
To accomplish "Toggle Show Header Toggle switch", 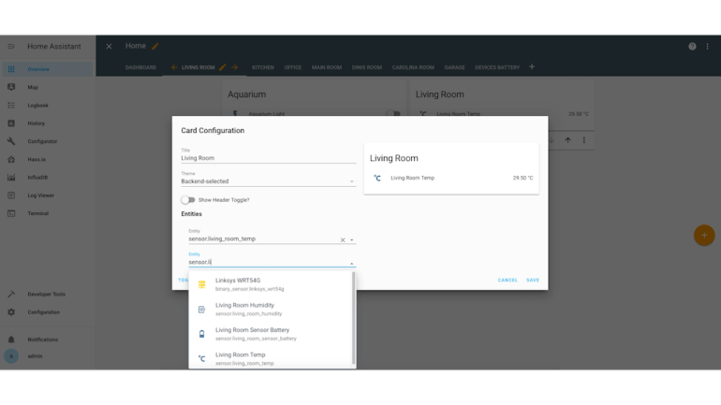I will (x=188, y=200).
